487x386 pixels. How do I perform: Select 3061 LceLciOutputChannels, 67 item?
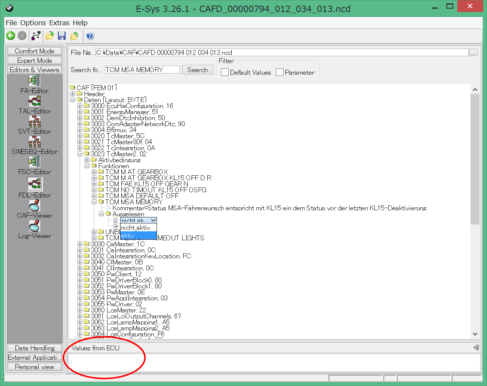tap(136, 316)
